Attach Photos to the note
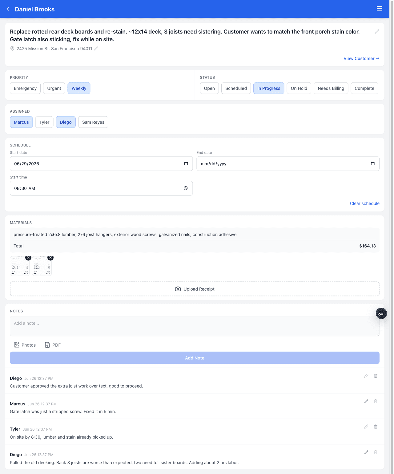This screenshot has height=474, width=394. 25,345
